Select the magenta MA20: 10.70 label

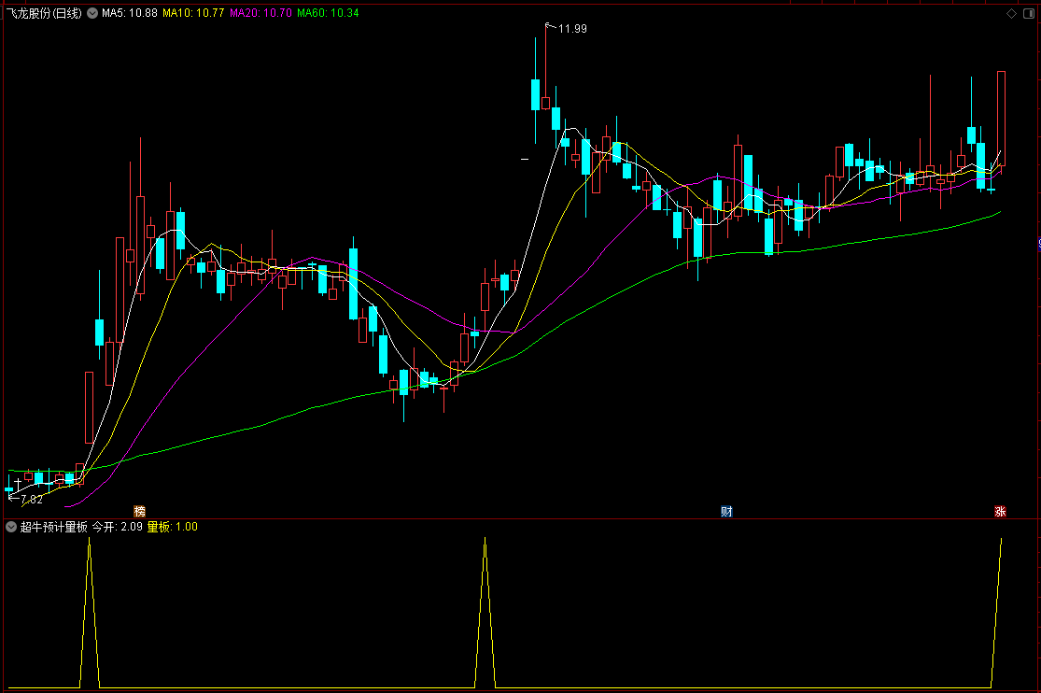[260, 13]
